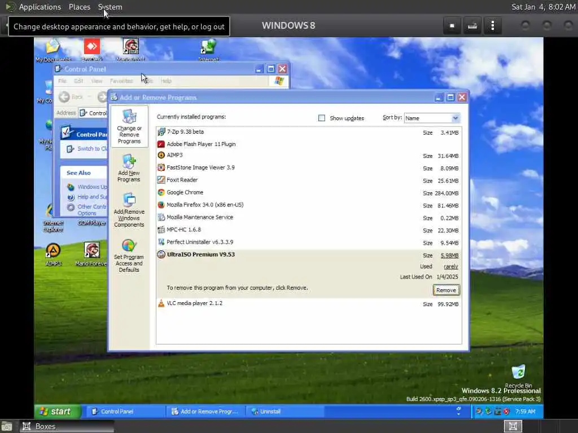Open the System menu

[110, 7]
